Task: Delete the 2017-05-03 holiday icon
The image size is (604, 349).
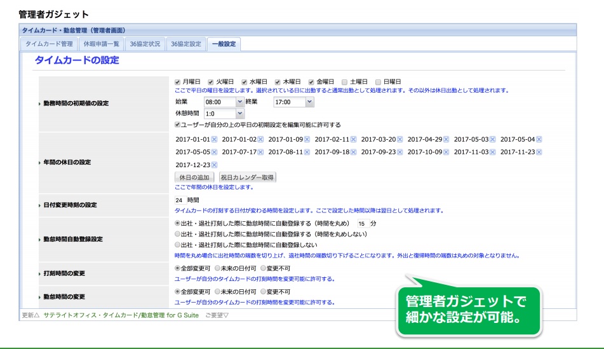Action: click(492, 139)
